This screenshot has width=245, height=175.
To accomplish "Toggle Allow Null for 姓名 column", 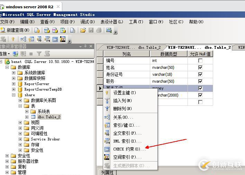I will [200, 67].
